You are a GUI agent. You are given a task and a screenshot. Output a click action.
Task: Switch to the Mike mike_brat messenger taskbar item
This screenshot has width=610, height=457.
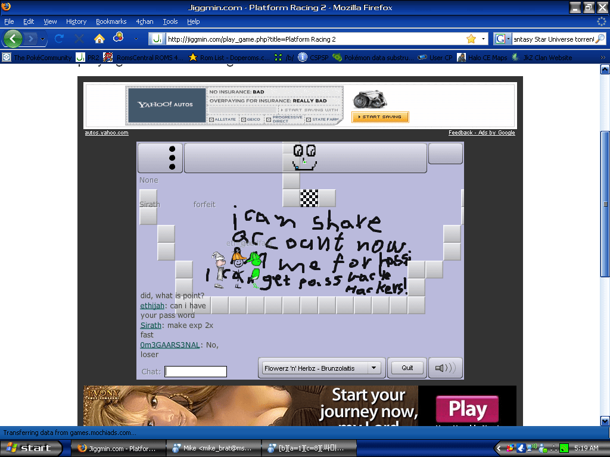coord(214,449)
